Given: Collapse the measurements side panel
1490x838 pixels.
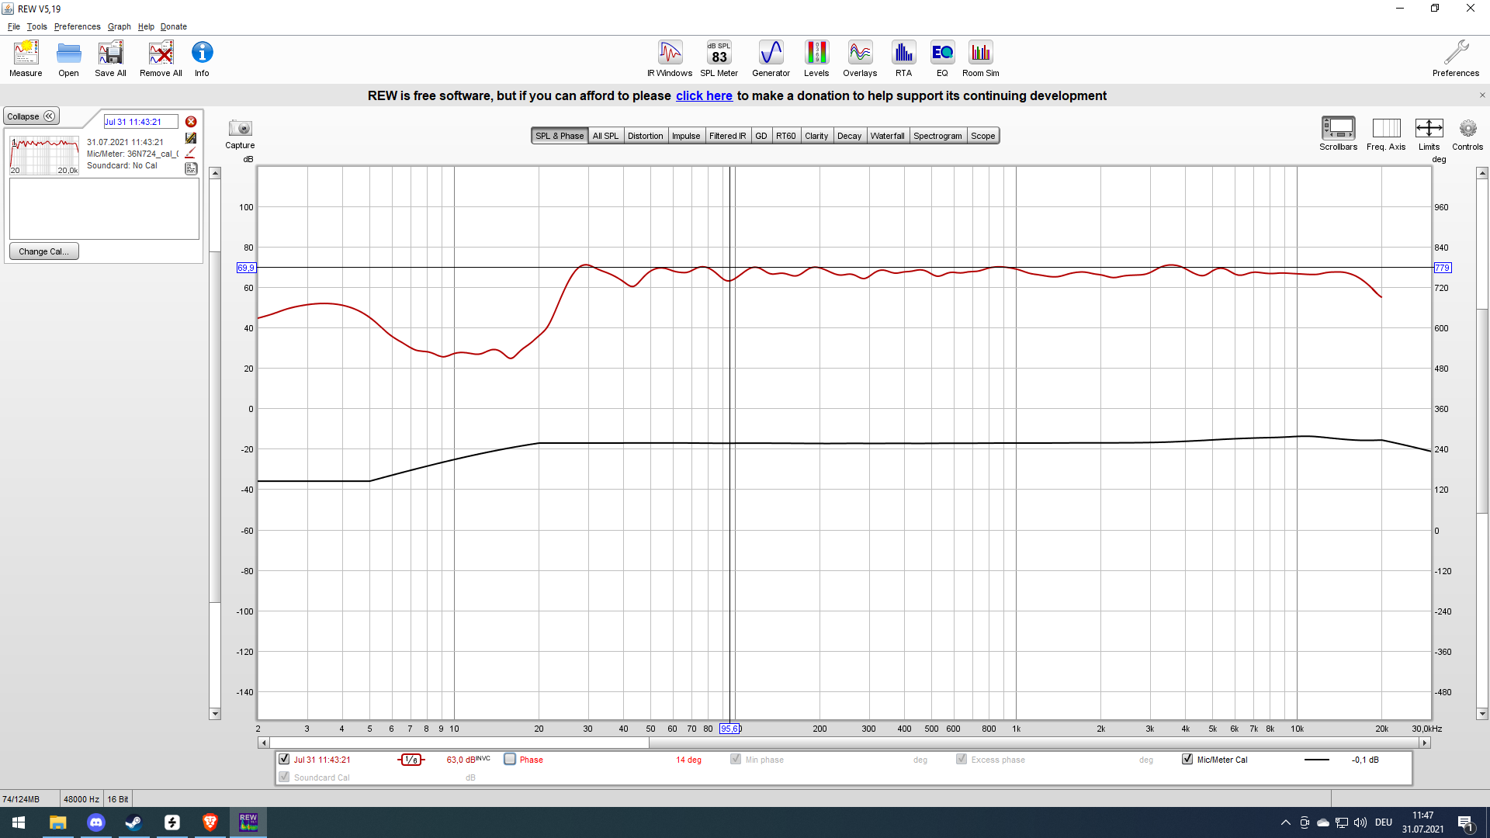Looking at the screenshot, I should (x=32, y=116).
